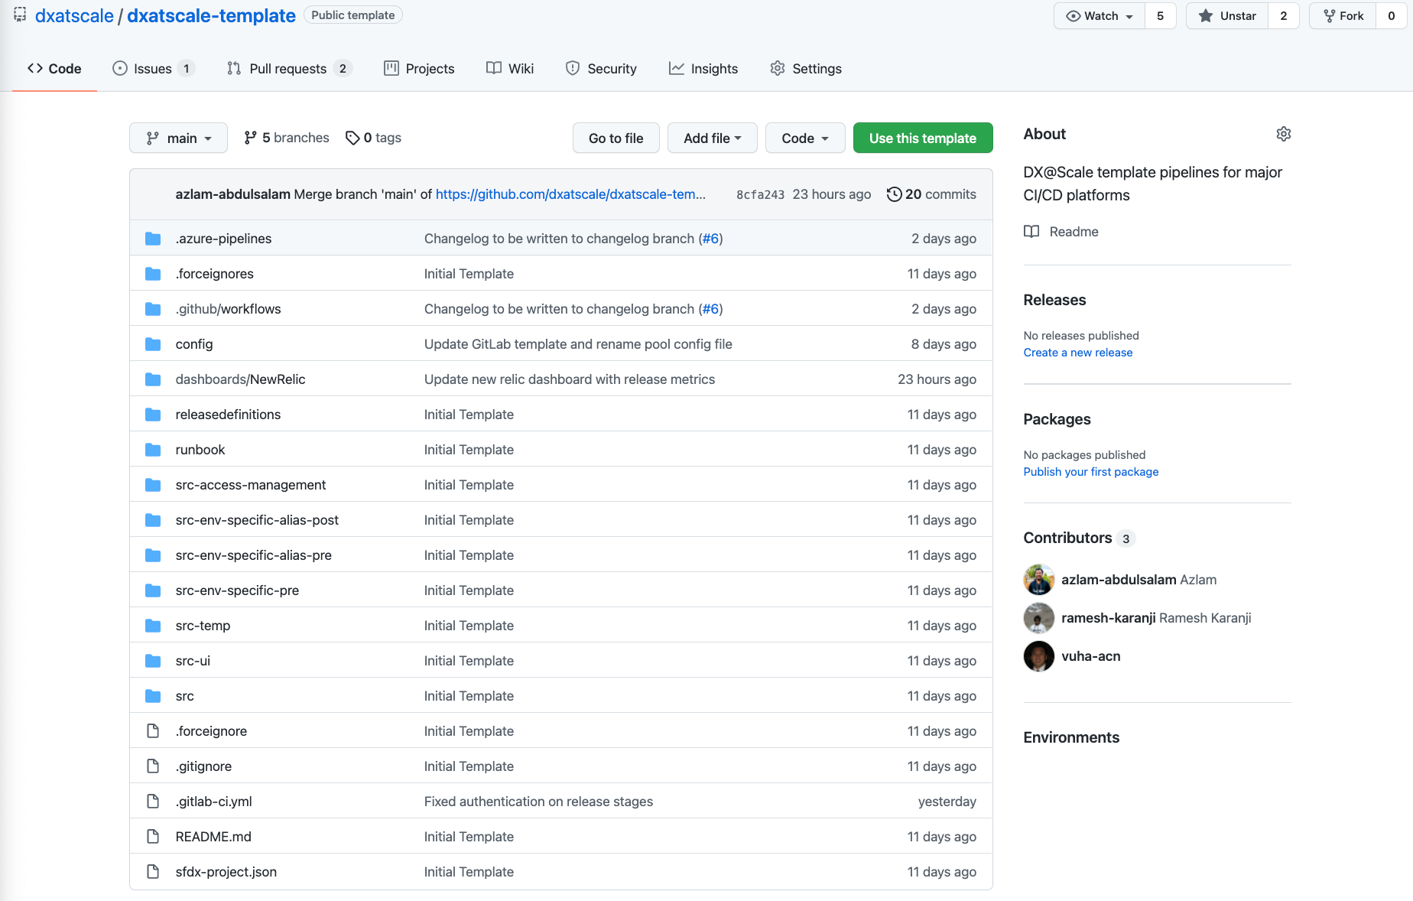Click the folder icon beside config
The height and width of the screenshot is (901, 1413).
pyautogui.click(x=153, y=344)
